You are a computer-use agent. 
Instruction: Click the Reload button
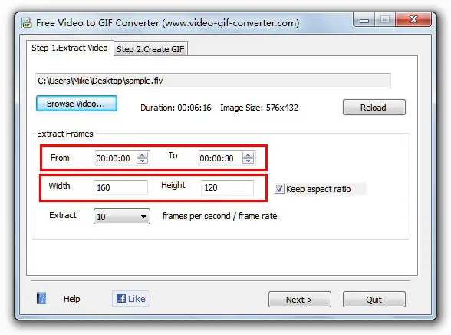pos(374,108)
